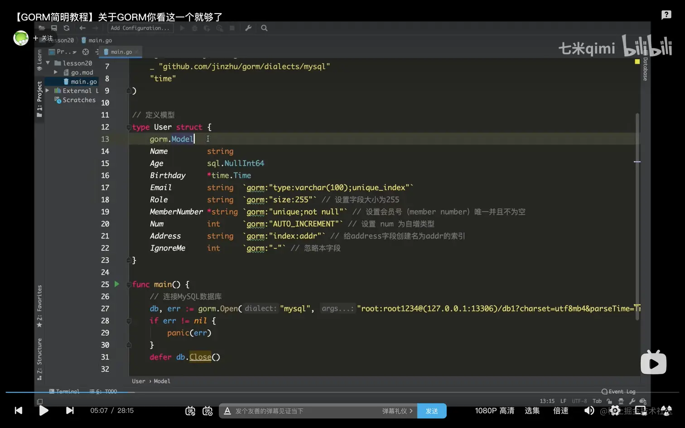Screen dimensions: 685x428
Task: Toggle fullscreen mode
Action: click(666, 411)
